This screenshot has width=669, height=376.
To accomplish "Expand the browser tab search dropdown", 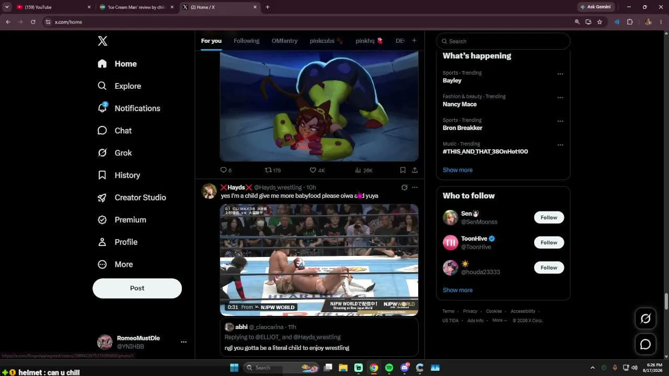I will tap(7, 7).
